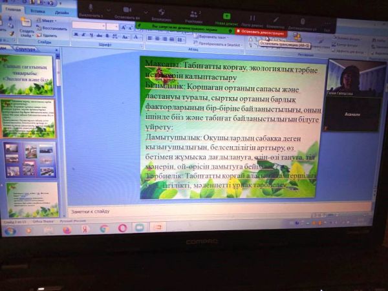Screen dimensions: 388x291
Task: Open the Вставка ribbon tab
Action: coord(37,12)
